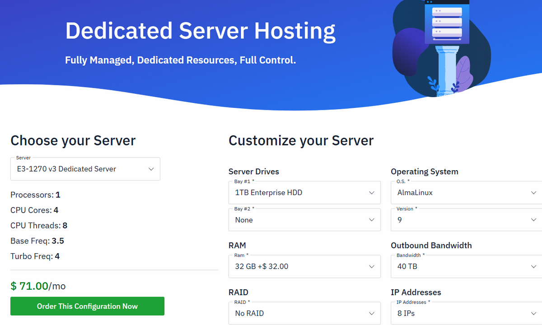Screen dimensions: 542x325
Task: Open the RAID selection dropdown
Action: click(304, 313)
